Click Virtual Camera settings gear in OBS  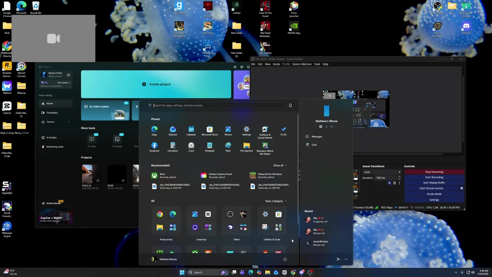point(462,188)
